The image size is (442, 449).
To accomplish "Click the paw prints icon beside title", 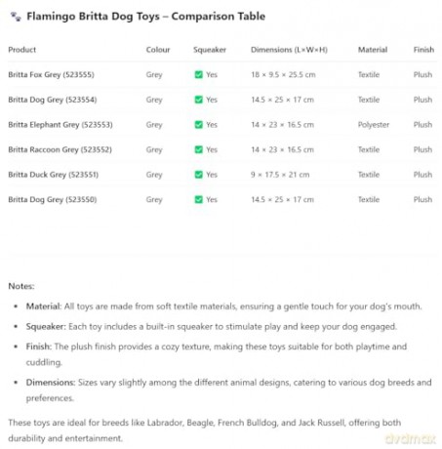I will click(x=16, y=17).
